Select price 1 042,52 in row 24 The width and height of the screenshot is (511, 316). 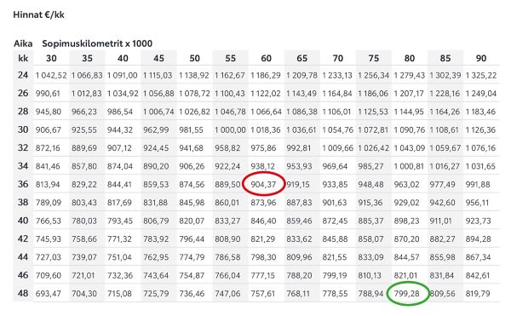tap(51, 76)
